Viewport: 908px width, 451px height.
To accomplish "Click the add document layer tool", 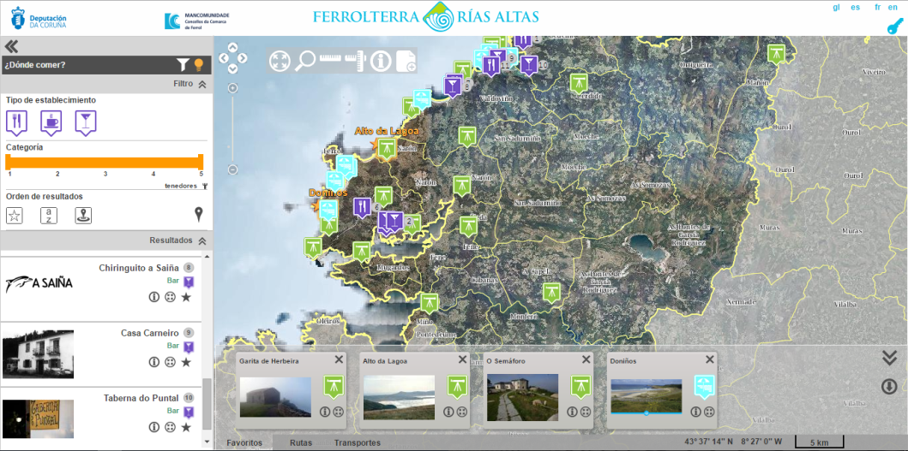I will (x=406, y=61).
